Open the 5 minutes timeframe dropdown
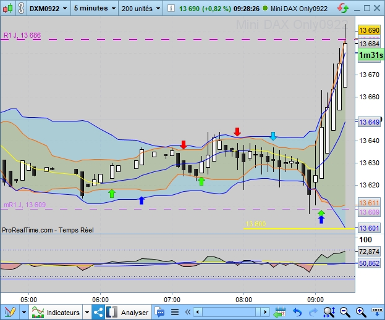The image size is (385, 320). point(95,9)
